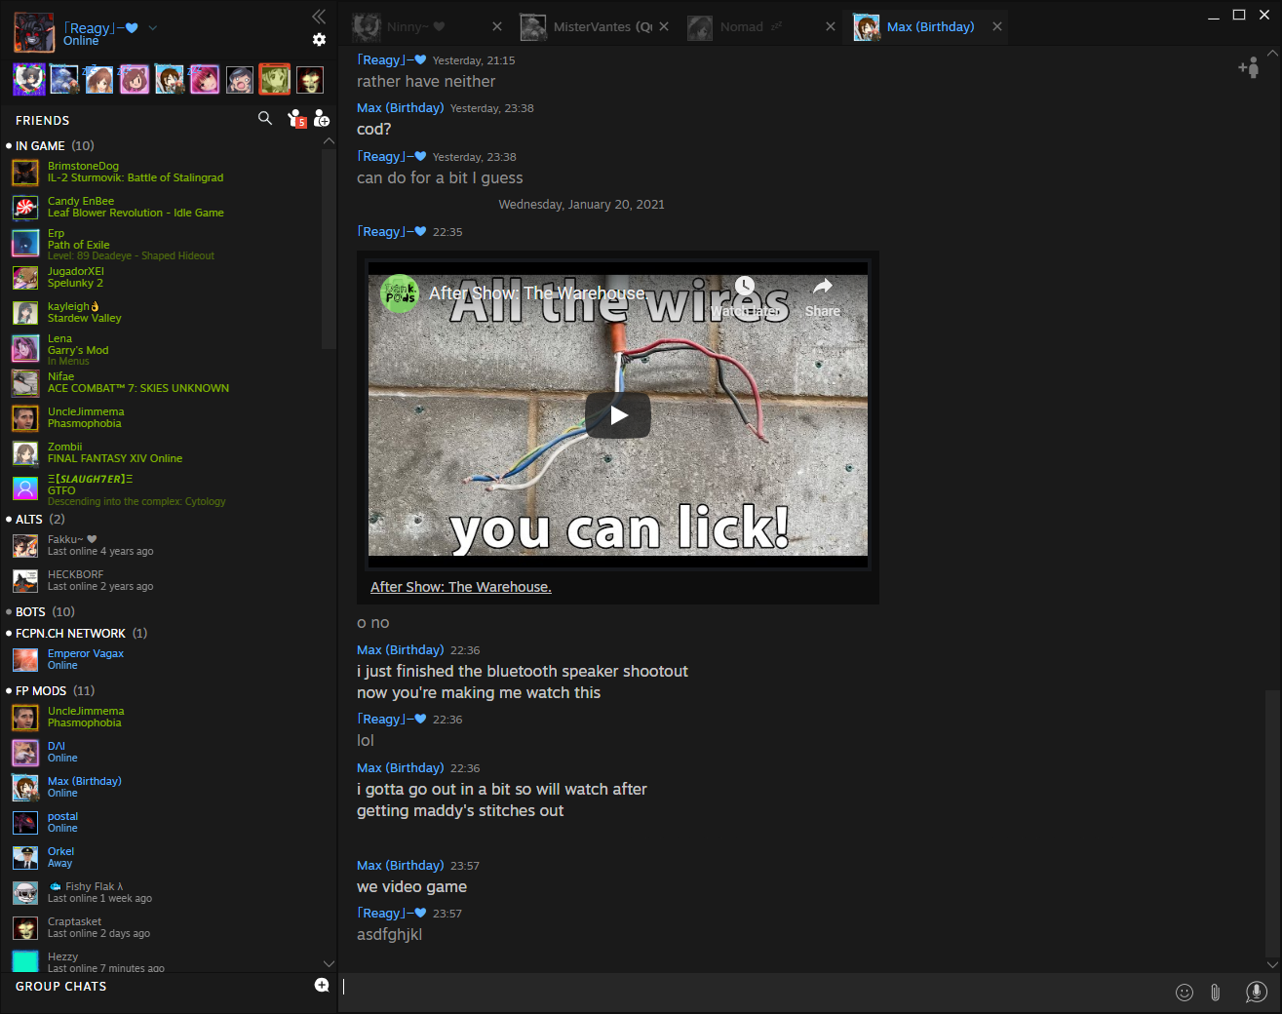Viewport: 1282px width, 1014px height.
Task: Select friend Zombii
Action: click(166, 453)
